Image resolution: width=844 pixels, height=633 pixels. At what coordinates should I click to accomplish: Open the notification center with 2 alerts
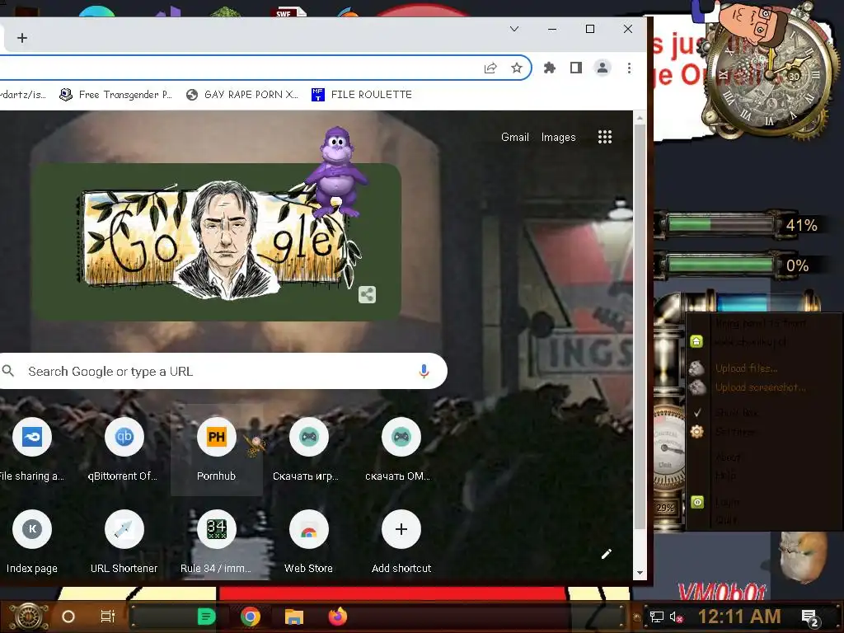tap(810, 617)
